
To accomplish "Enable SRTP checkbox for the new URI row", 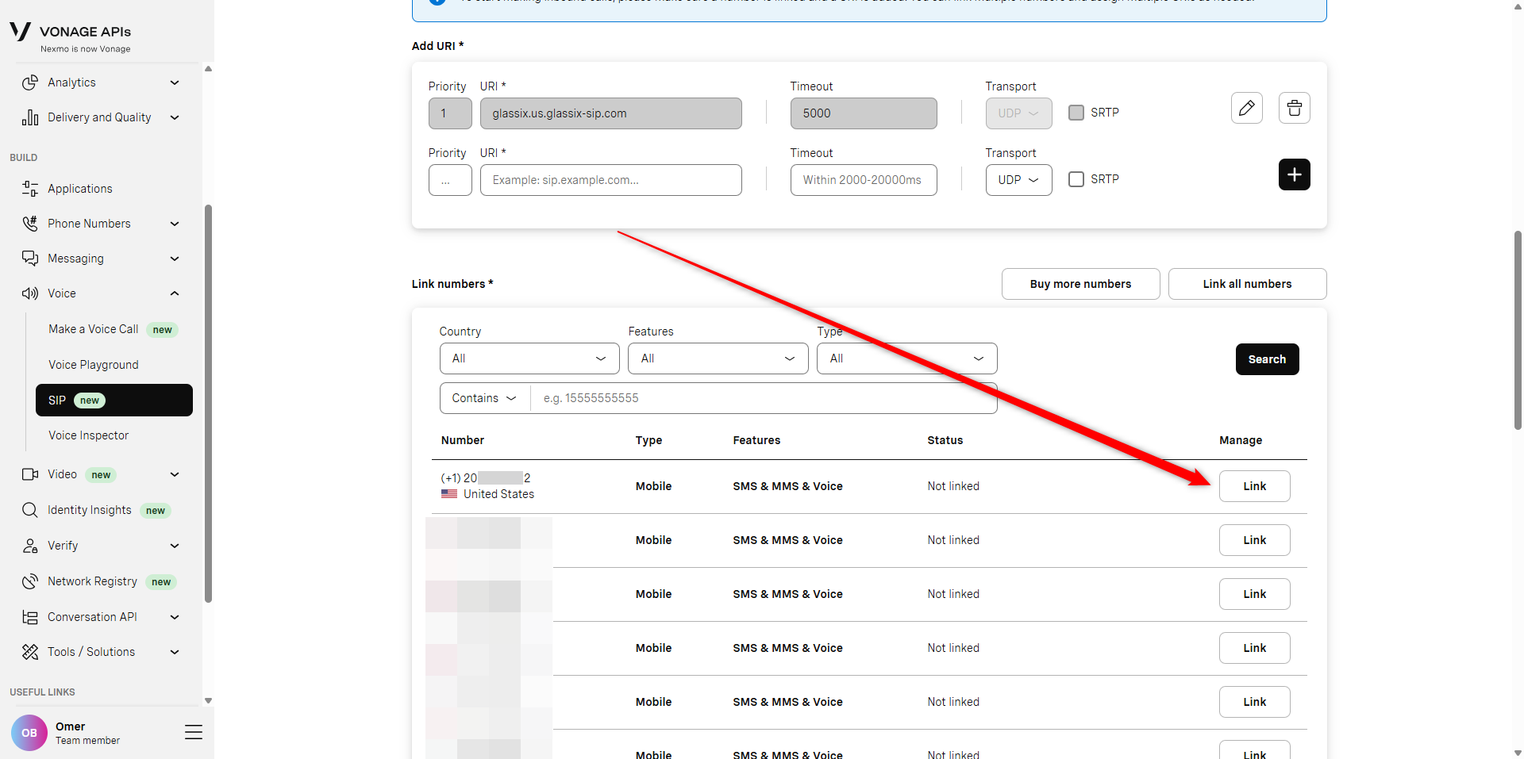I will (1076, 179).
